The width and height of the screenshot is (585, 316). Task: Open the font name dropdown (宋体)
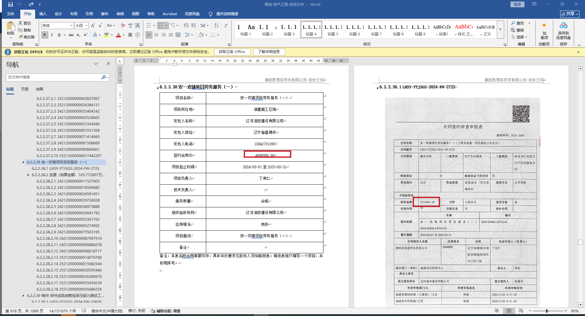pos(71,26)
